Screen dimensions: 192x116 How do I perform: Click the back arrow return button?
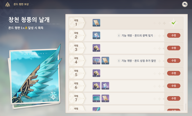[x=185, y=4]
